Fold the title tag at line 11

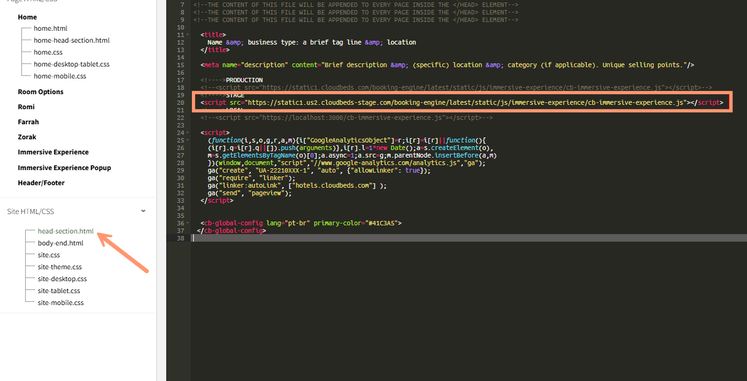tap(189, 35)
